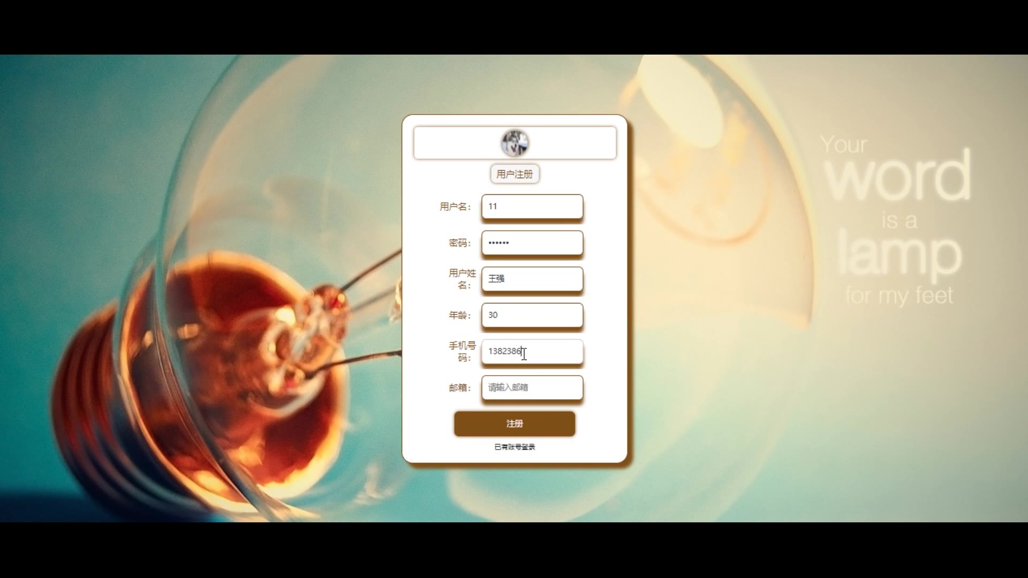Click the 密码 password field
Image resolution: width=1028 pixels, height=578 pixels.
click(532, 243)
